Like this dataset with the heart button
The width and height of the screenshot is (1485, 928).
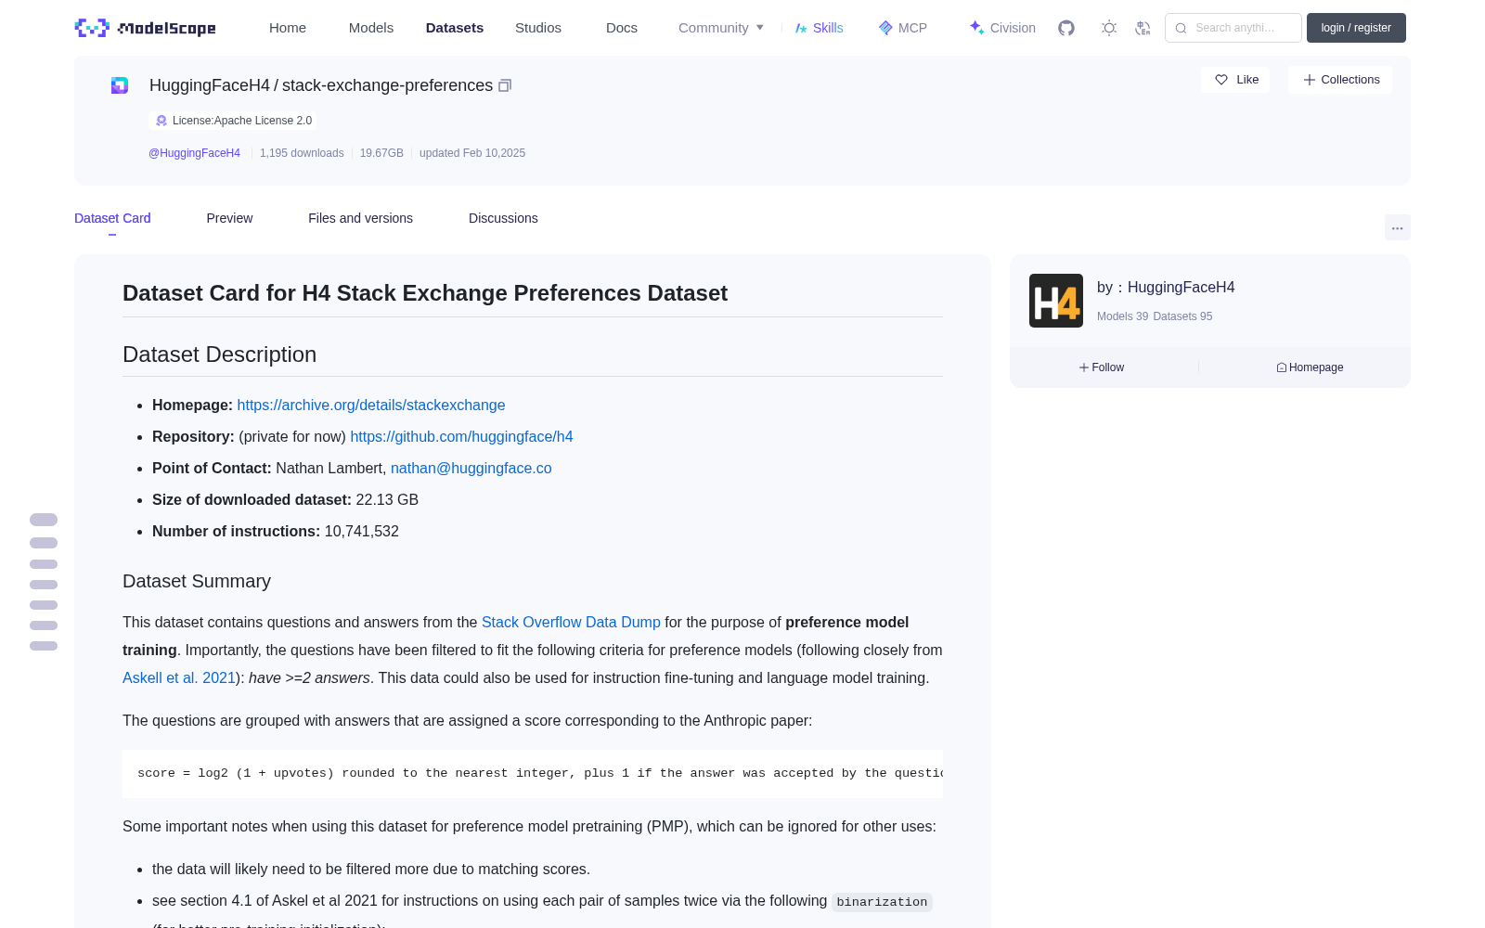1236,80
